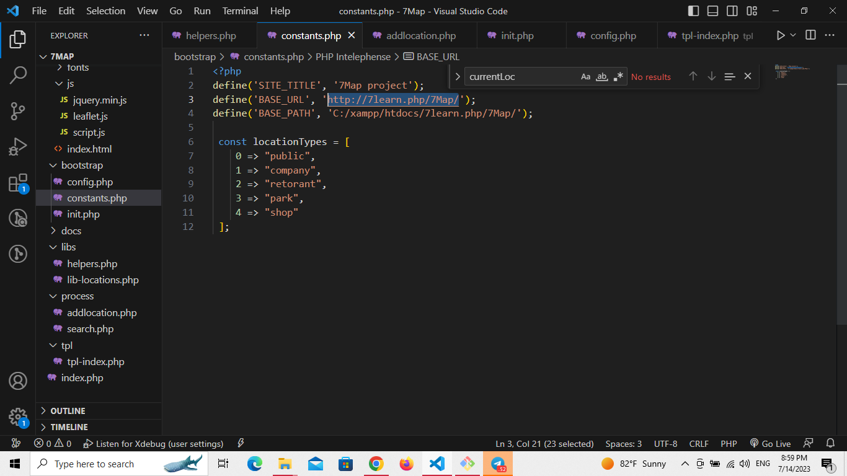Open Customize Layout button
This screenshot has height=476, width=847.
tap(752, 11)
